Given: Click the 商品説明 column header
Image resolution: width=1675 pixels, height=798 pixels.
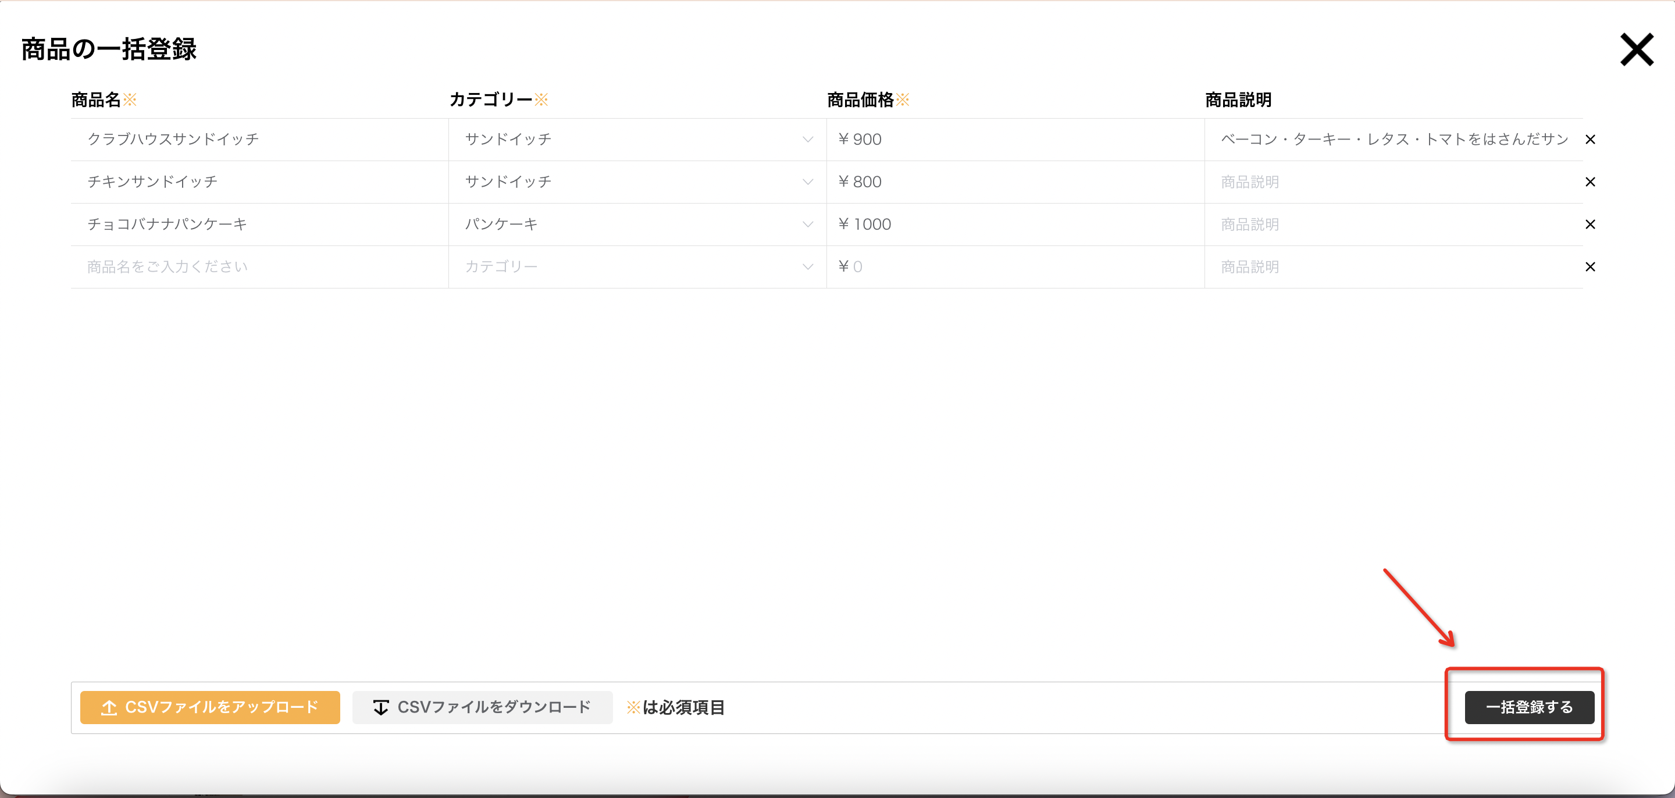Looking at the screenshot, I should pos(1238,99).
